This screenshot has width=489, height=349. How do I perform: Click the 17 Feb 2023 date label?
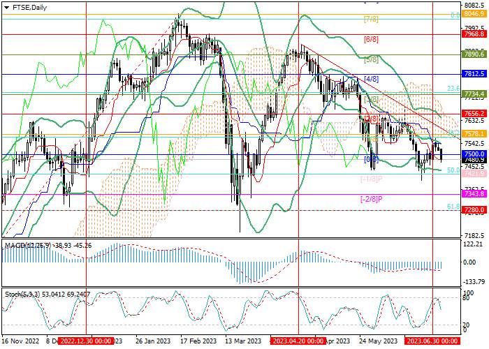pos(199,341)
